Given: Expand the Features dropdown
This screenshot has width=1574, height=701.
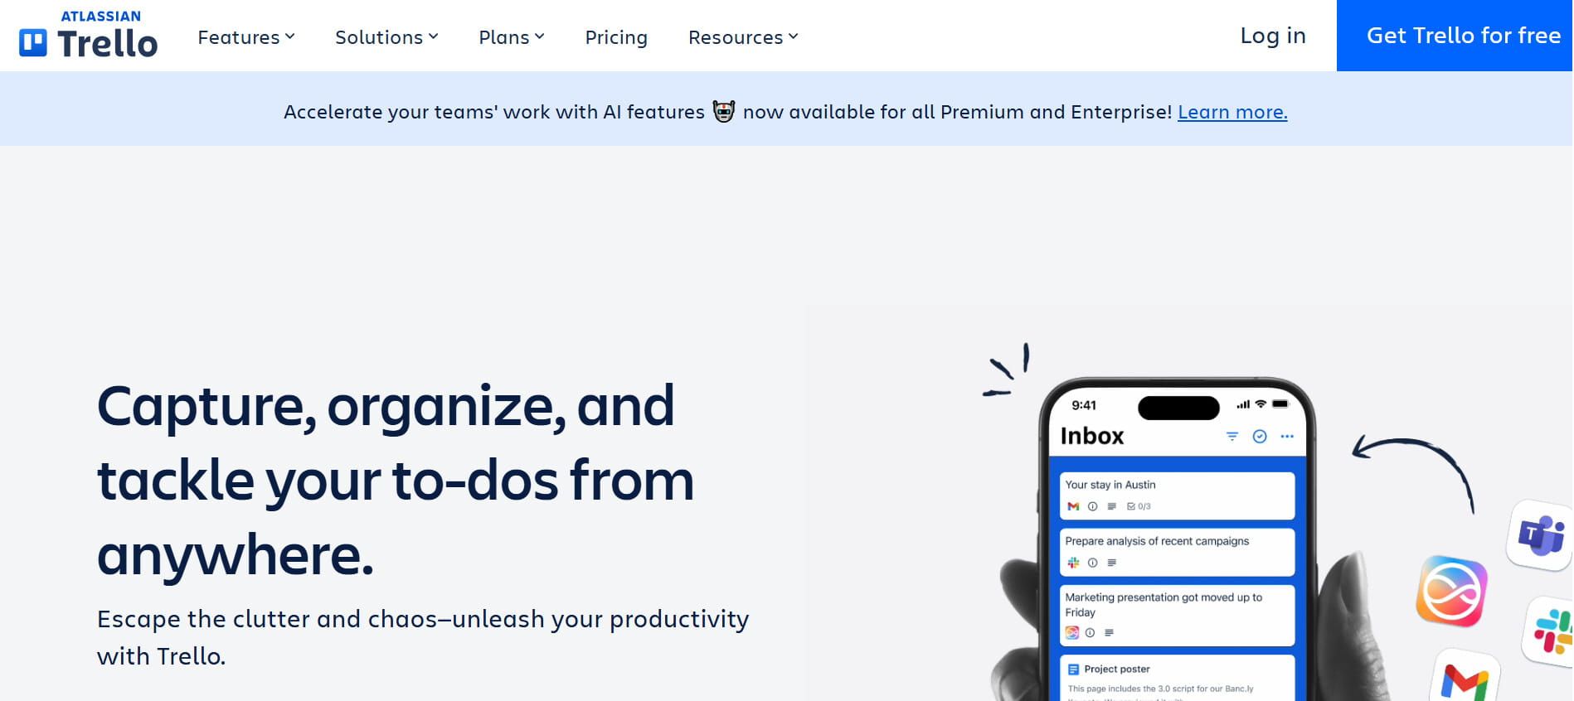Looking at the screenshot, I should pos(245,36).
